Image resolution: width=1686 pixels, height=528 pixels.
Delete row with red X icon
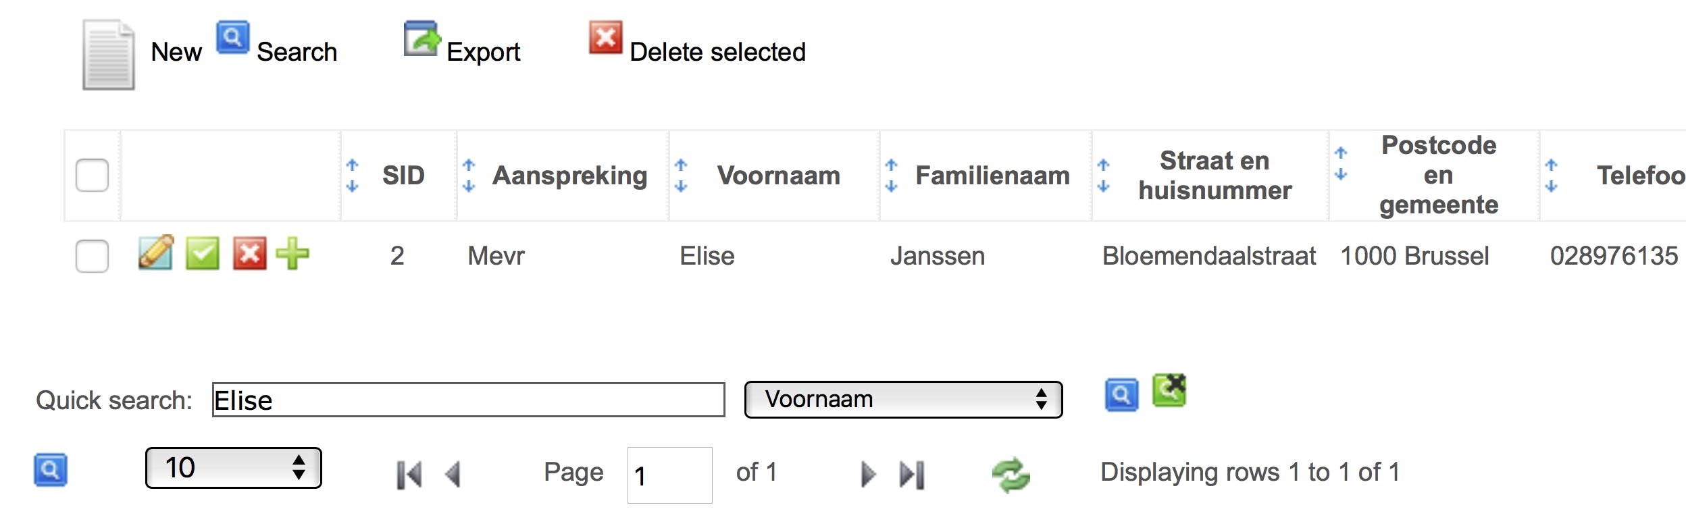249,254
